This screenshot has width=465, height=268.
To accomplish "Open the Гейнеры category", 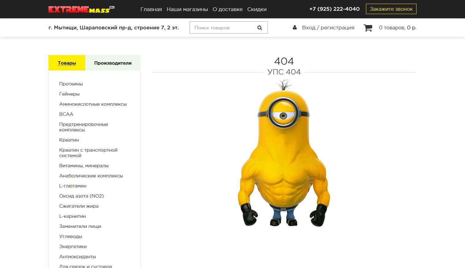I will tap(69, 94).
